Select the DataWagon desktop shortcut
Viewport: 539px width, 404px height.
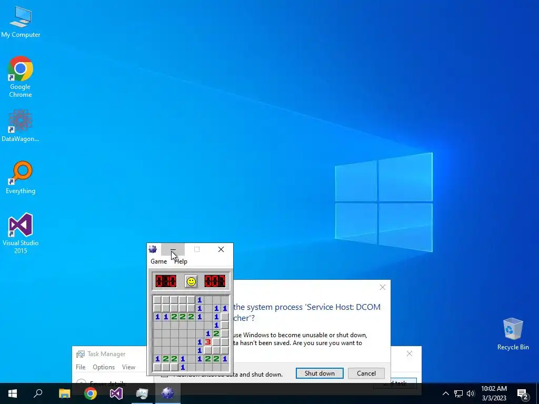pos(21,126)
